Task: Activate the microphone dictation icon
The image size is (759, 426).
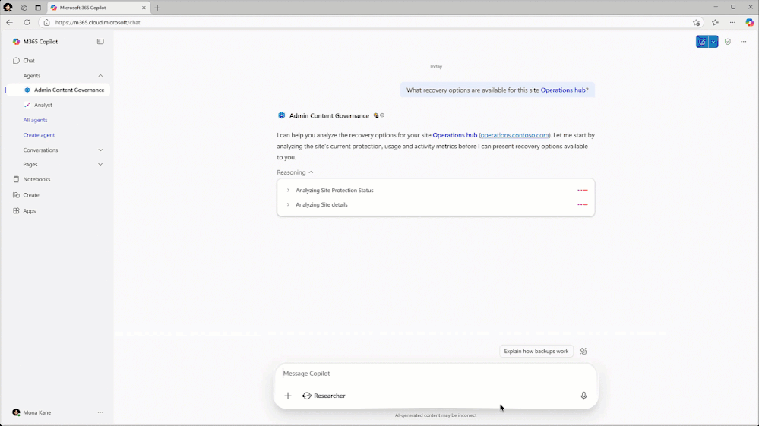Action: coord(583,396)
